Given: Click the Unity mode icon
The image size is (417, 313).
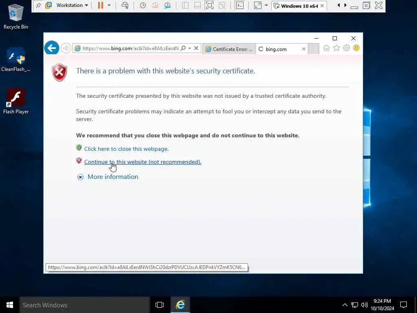Looking at the screenshot, I should tap(222, 5).
